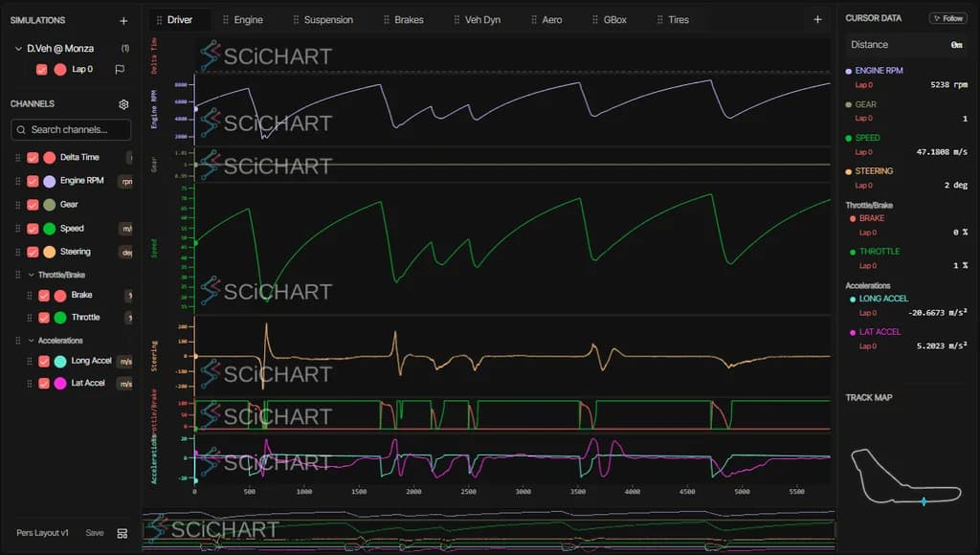Image resolution: width=980 pixels, height=555 pixels.
Task: Toggle the Long Accel channel checkbox
Action: pyautogui.click(x=44, y=361)
